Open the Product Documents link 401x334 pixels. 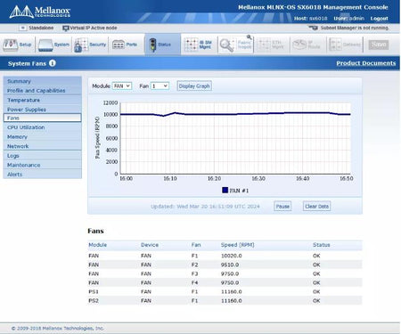[x=366, y=63]
